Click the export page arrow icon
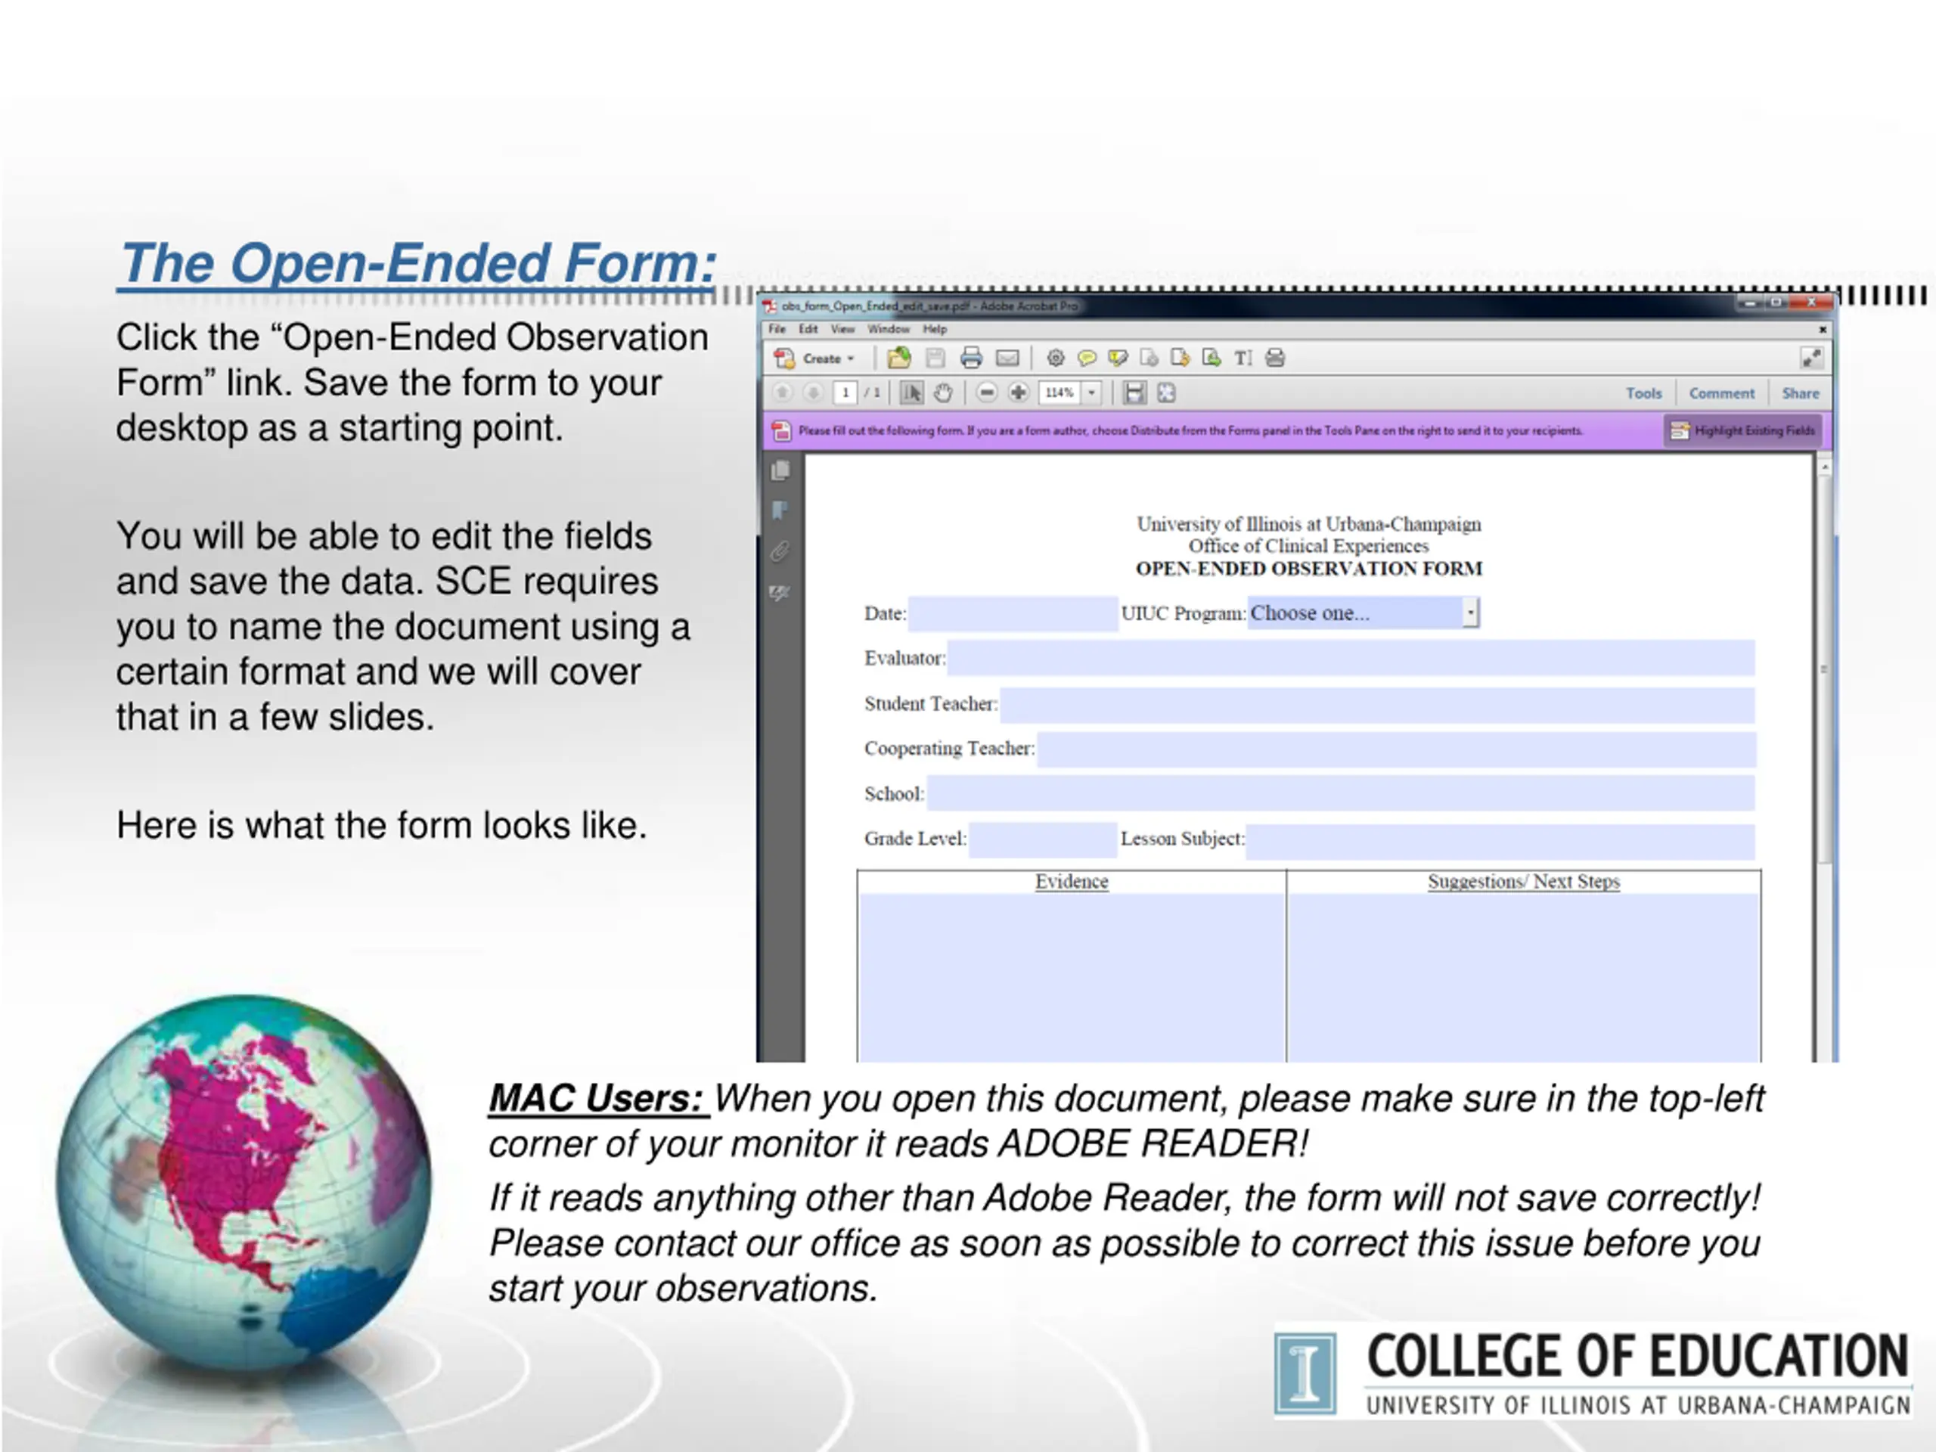 (1180, 358)
